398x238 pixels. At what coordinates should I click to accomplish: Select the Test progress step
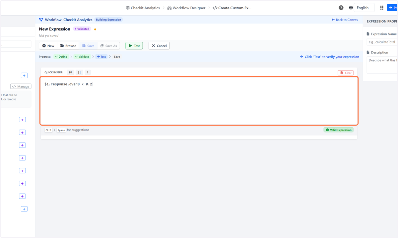101,57
